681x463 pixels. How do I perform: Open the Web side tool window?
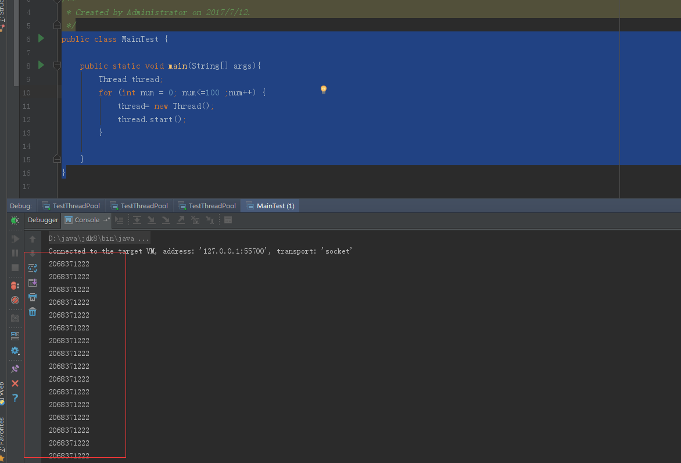2,393
